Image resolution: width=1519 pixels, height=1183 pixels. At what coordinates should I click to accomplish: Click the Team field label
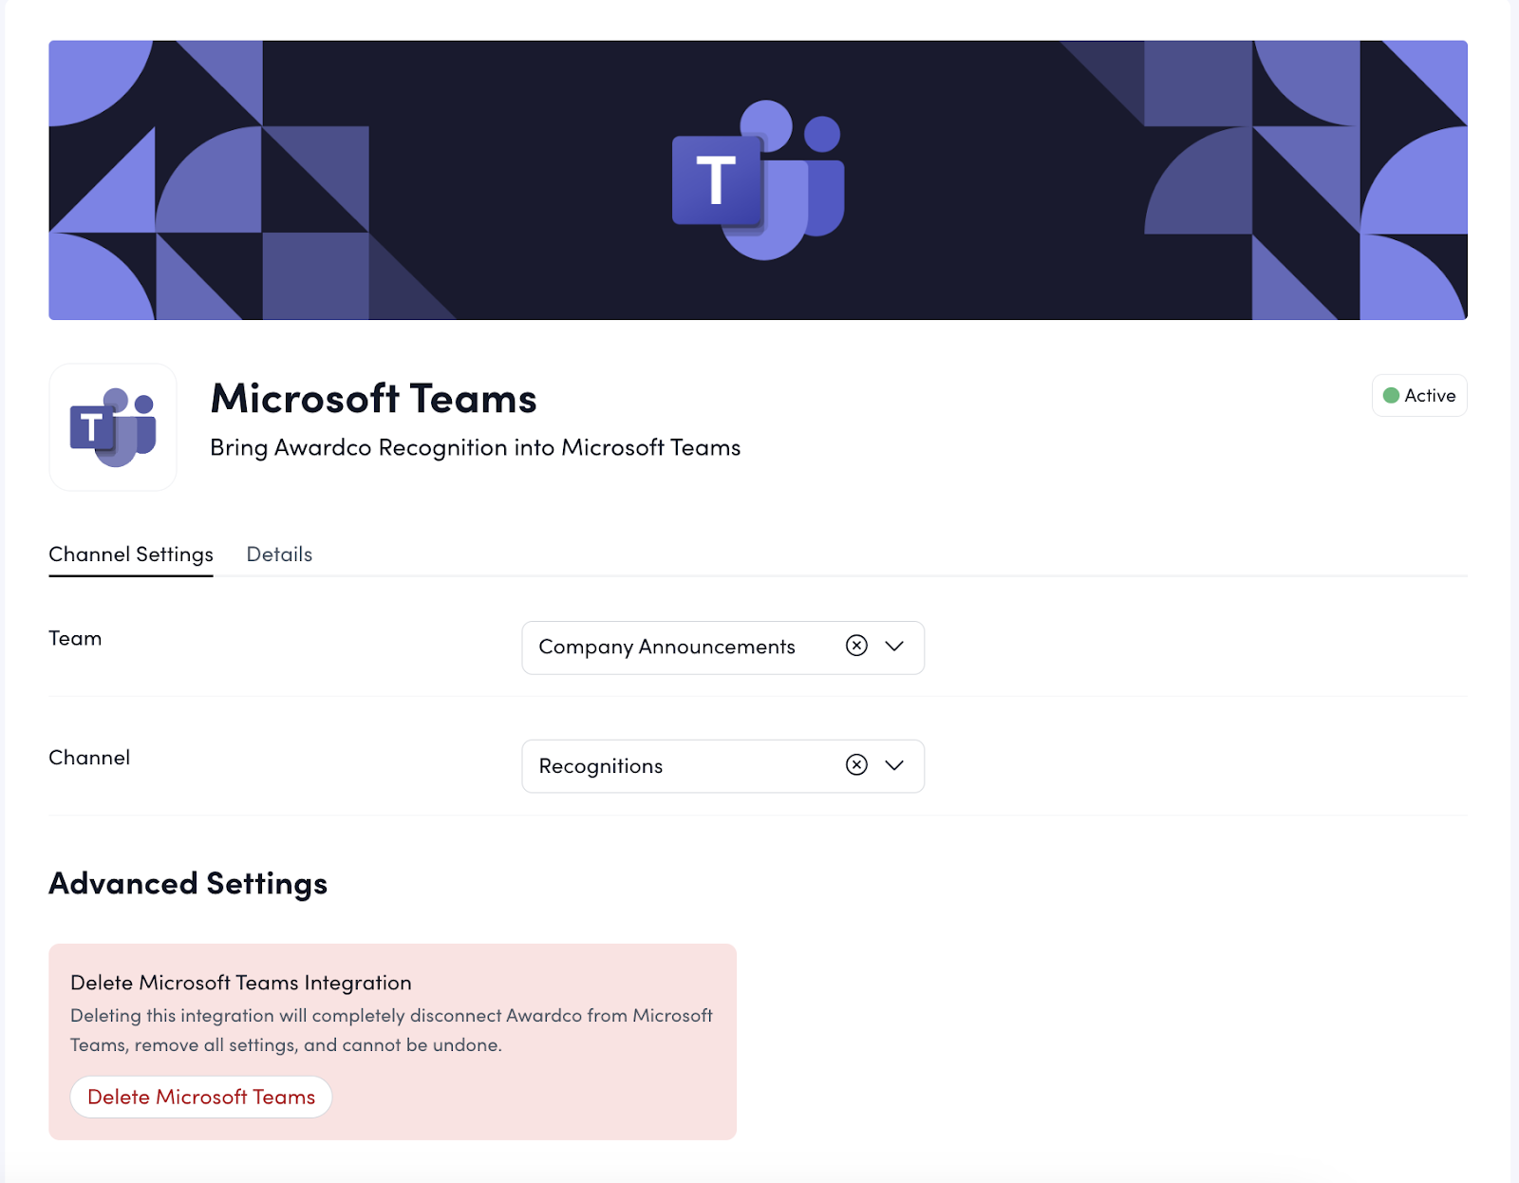click(75, 639)
